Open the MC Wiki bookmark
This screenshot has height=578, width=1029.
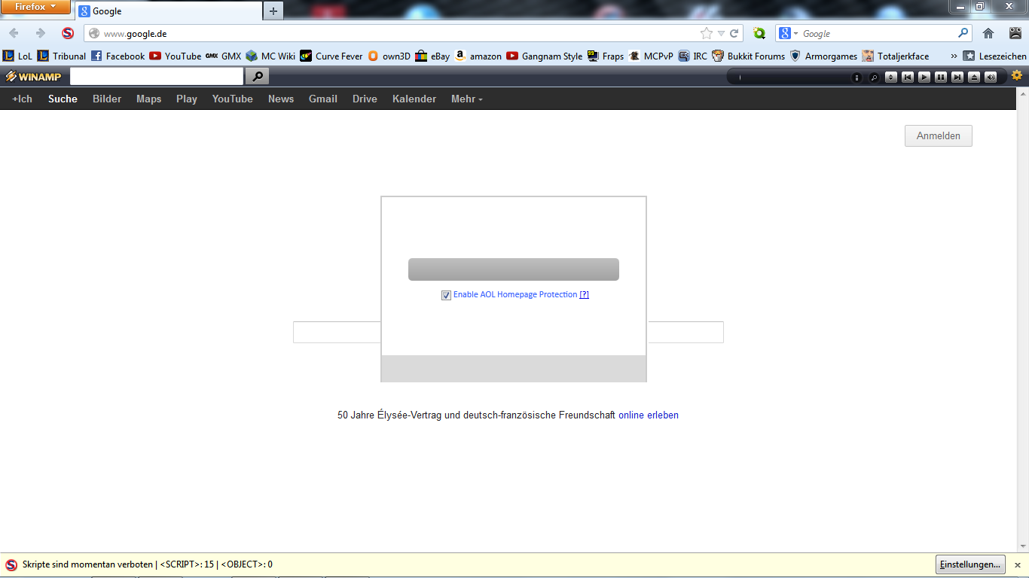[x=270, y=56]
